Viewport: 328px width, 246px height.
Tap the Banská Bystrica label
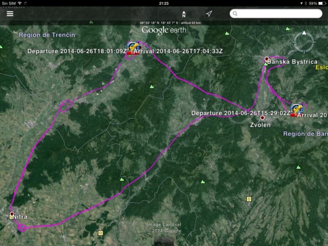click(x=292, y=62)
